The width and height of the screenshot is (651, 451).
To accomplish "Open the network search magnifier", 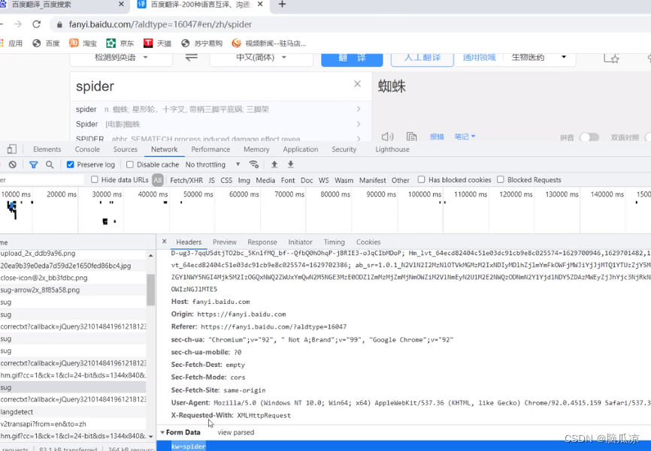I will click(x=50, y=164).
